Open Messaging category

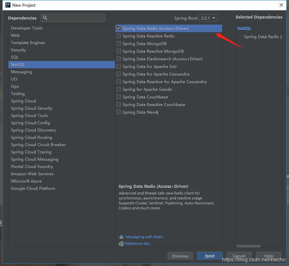62,72
